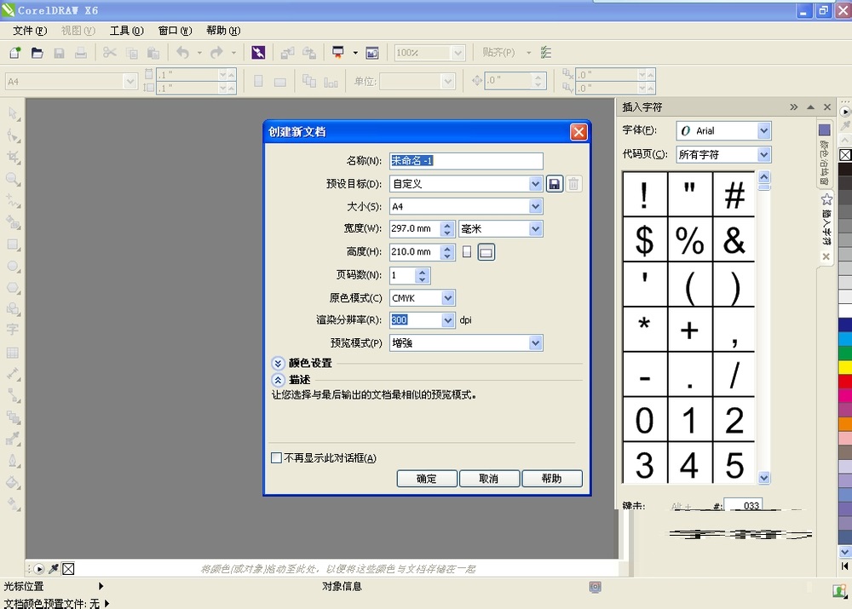Click the 名称 name input field

(466, 161)
